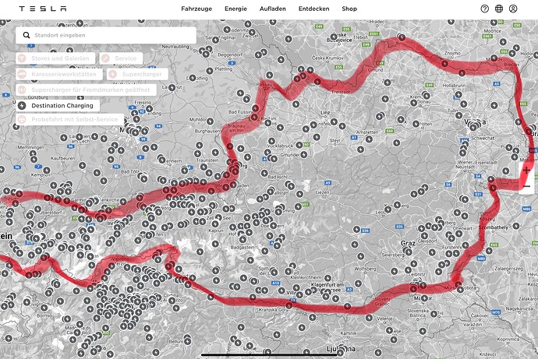
Task: Select the charger pin at Leoben
Action: coord(388,209)
